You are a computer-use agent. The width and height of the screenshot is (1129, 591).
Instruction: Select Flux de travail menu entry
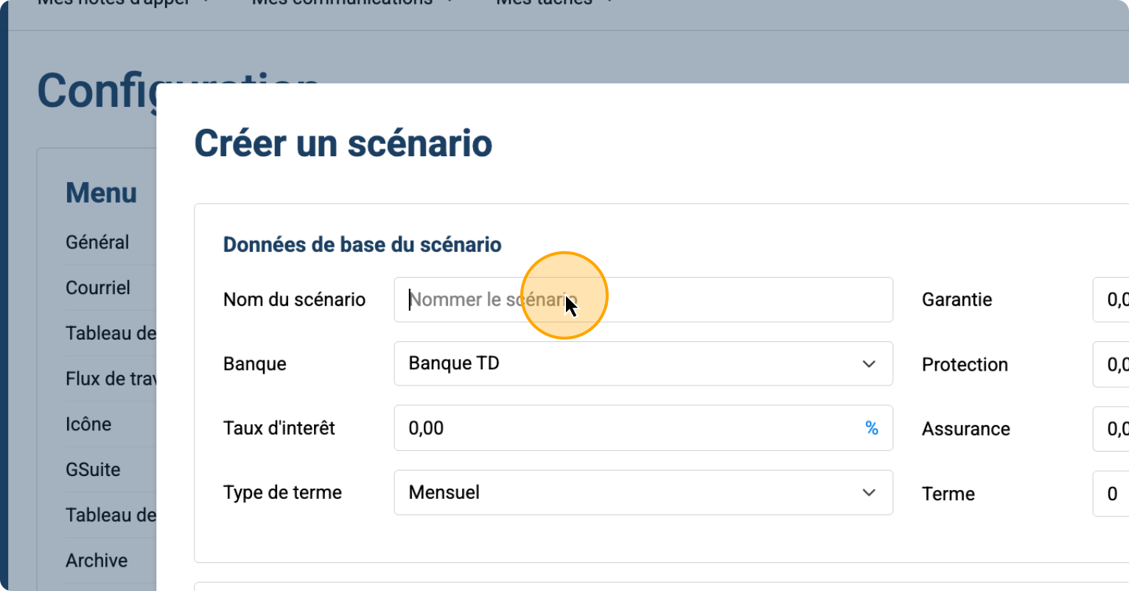point(111,379)
